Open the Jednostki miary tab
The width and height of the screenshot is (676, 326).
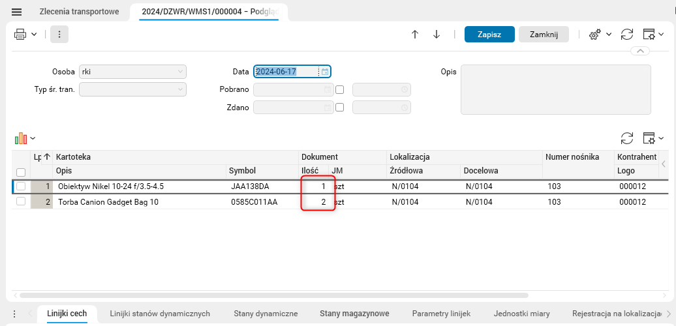[521, 314]
